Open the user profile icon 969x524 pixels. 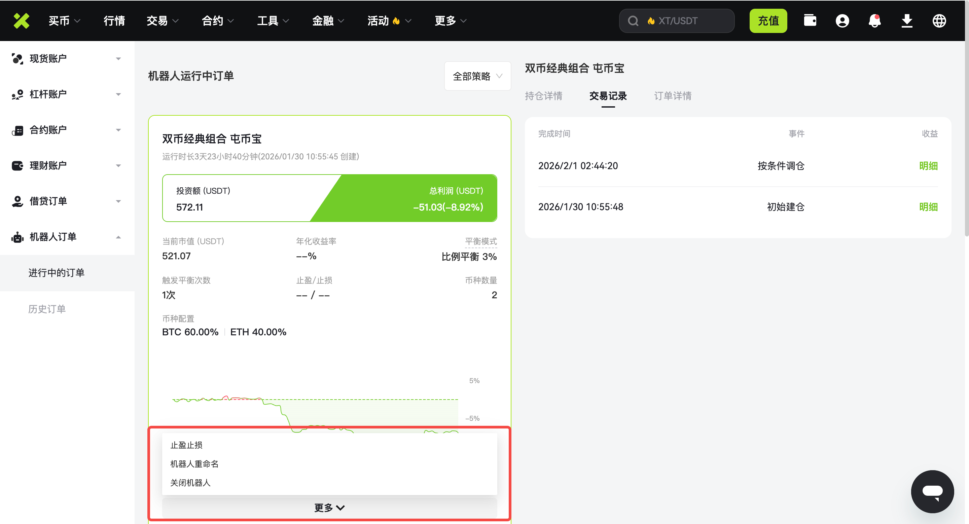[x=842, y=21]
